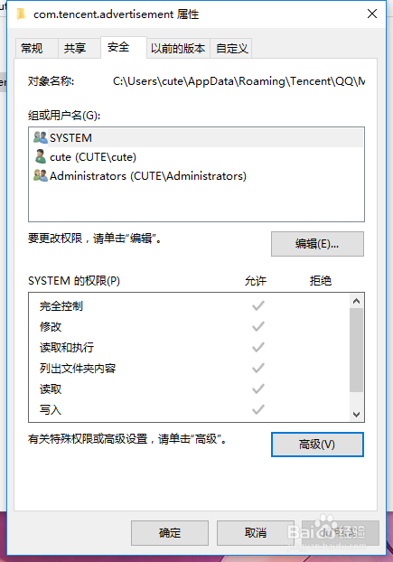Viewport: 393px width, 562px height.
Task: Click the 取消 button
Action: coord(256,533)
